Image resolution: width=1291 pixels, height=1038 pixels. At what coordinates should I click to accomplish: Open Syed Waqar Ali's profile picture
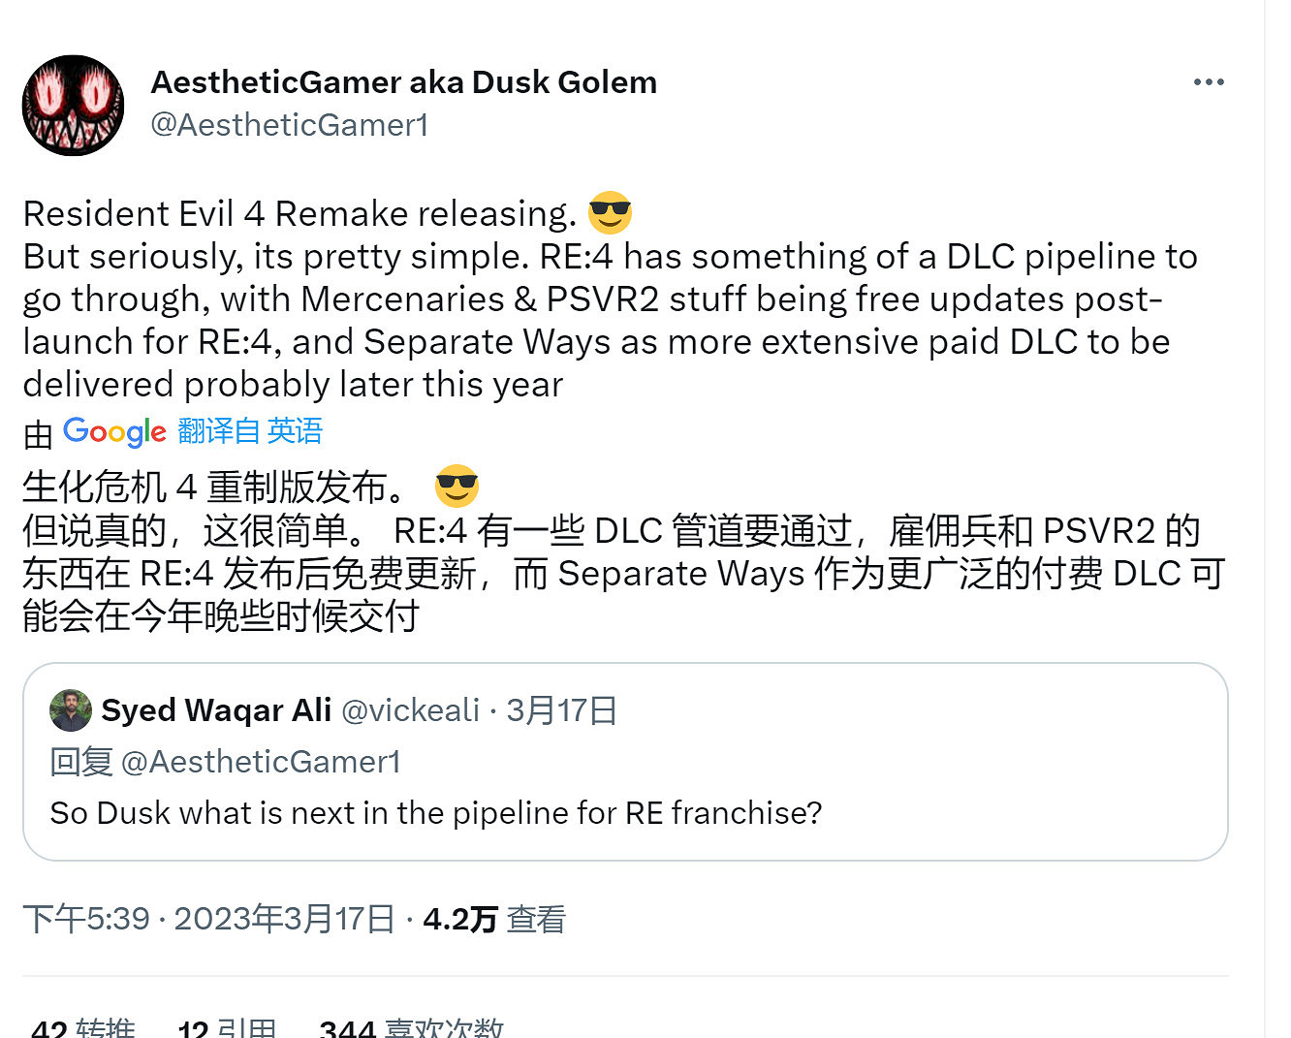tap(71, 709)
